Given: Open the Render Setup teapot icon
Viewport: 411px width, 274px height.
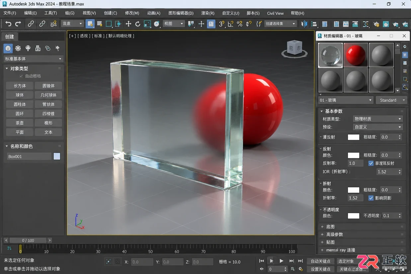Looking at the screenshot, I should [376, 24].
